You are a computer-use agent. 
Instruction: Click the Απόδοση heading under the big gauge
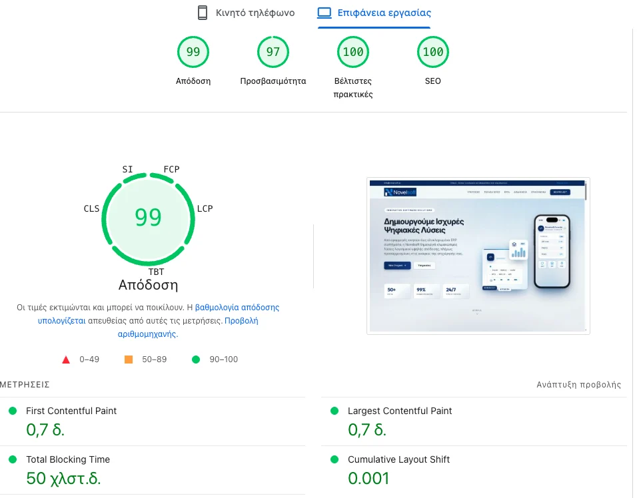[x=149, y=285]
